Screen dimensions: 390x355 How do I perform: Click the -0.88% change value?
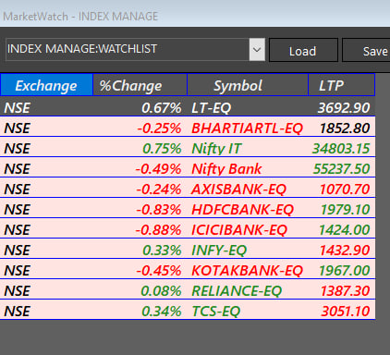tap(158, 230)
